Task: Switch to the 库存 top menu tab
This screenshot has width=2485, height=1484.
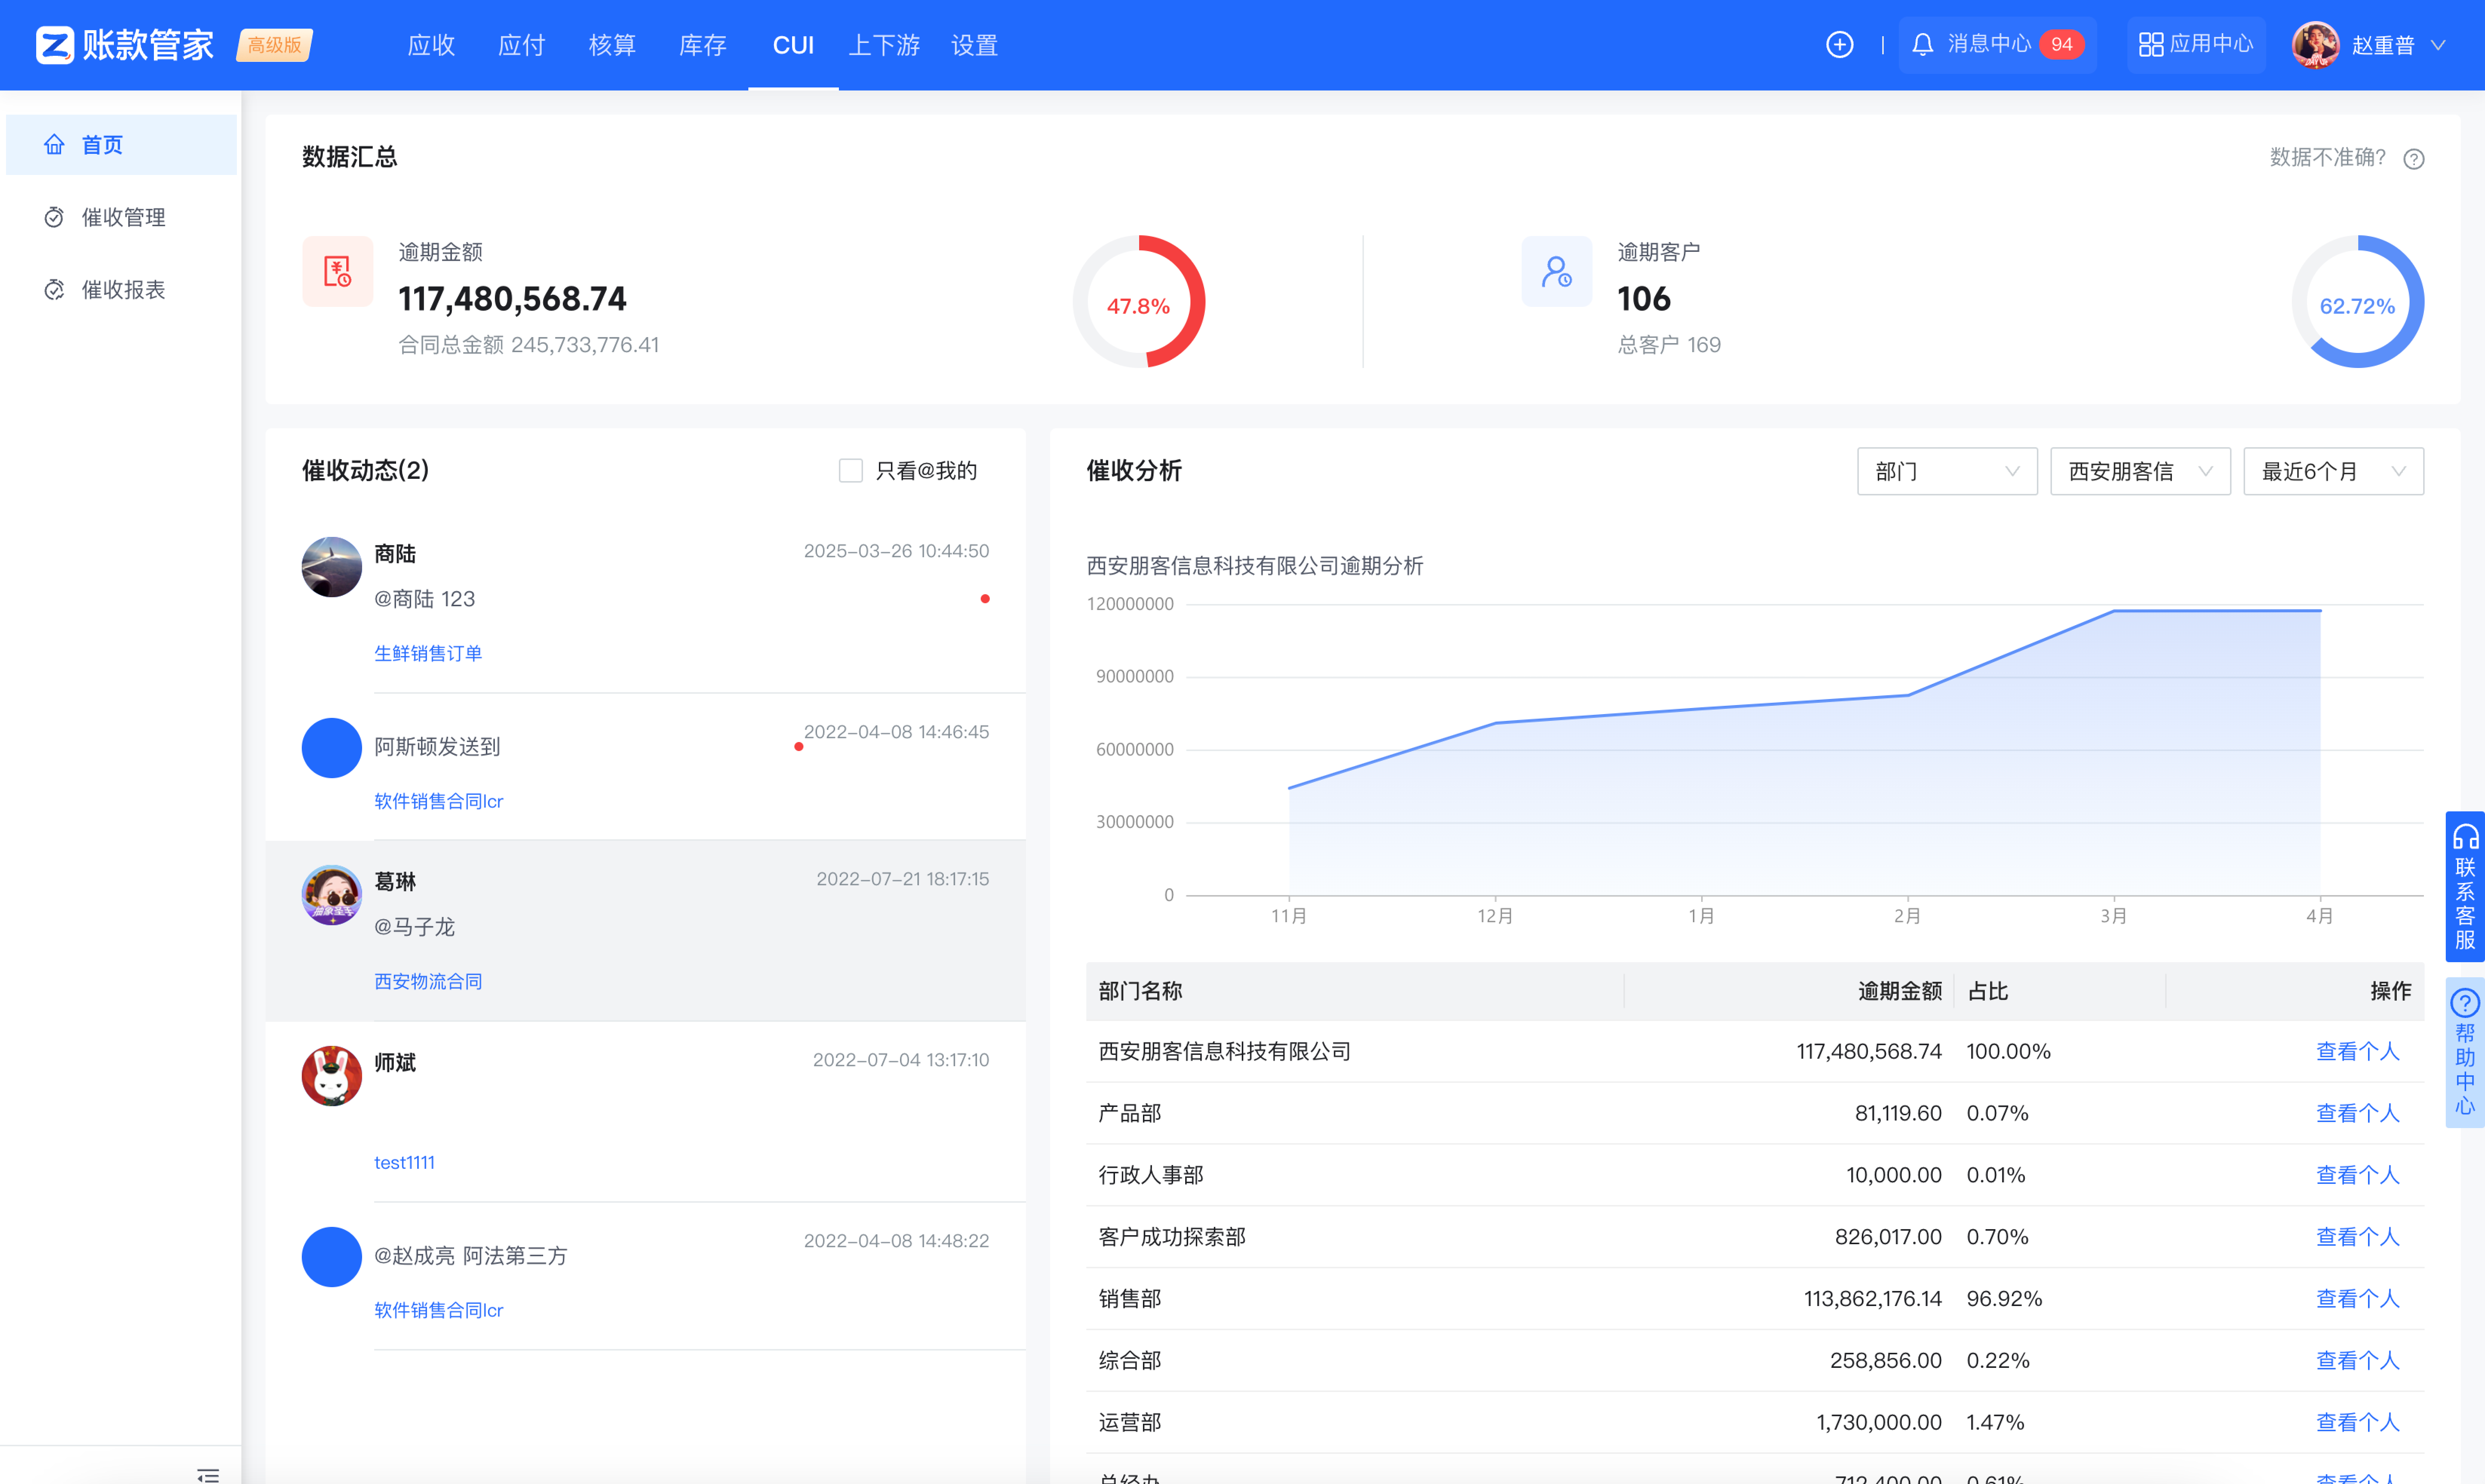Action: click(702, 45)
